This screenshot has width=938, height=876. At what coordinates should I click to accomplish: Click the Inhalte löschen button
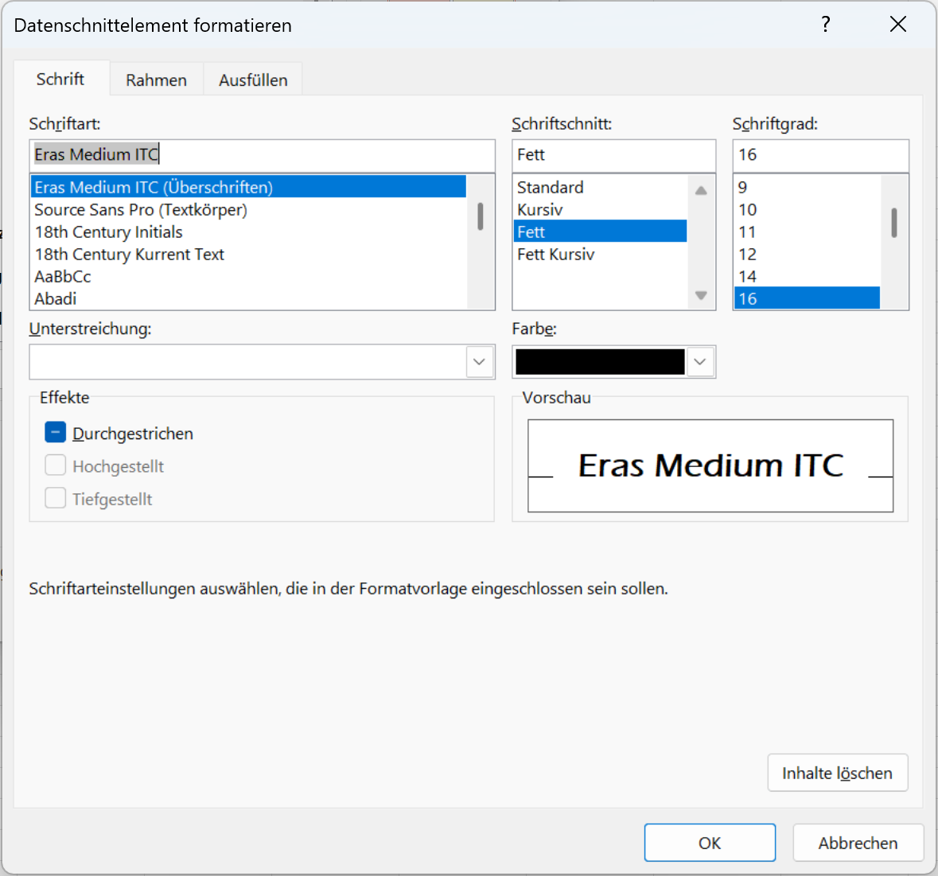(x=837, y=773)
